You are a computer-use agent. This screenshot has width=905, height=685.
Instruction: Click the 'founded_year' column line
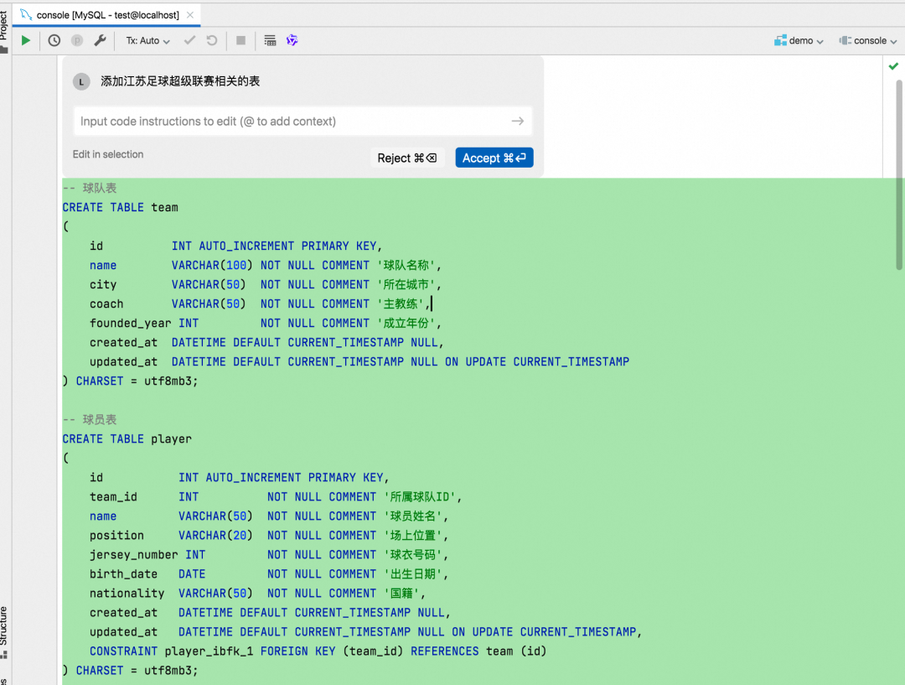click(266, 324)
